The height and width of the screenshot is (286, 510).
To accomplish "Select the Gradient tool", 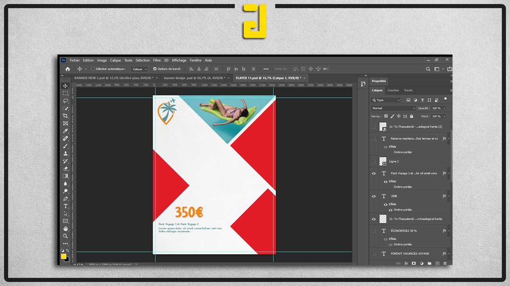I will [65, 176].
